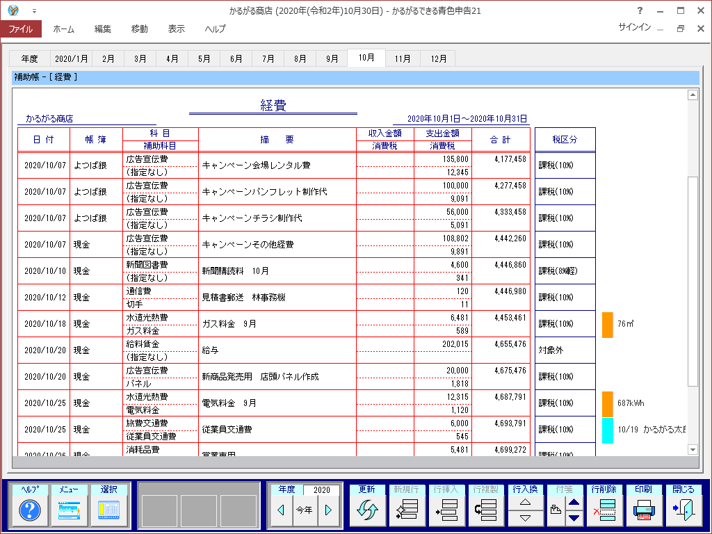The image size is (712, 534).
Task: Click the 給与 description cell
Action: click(x=277, y=350)
